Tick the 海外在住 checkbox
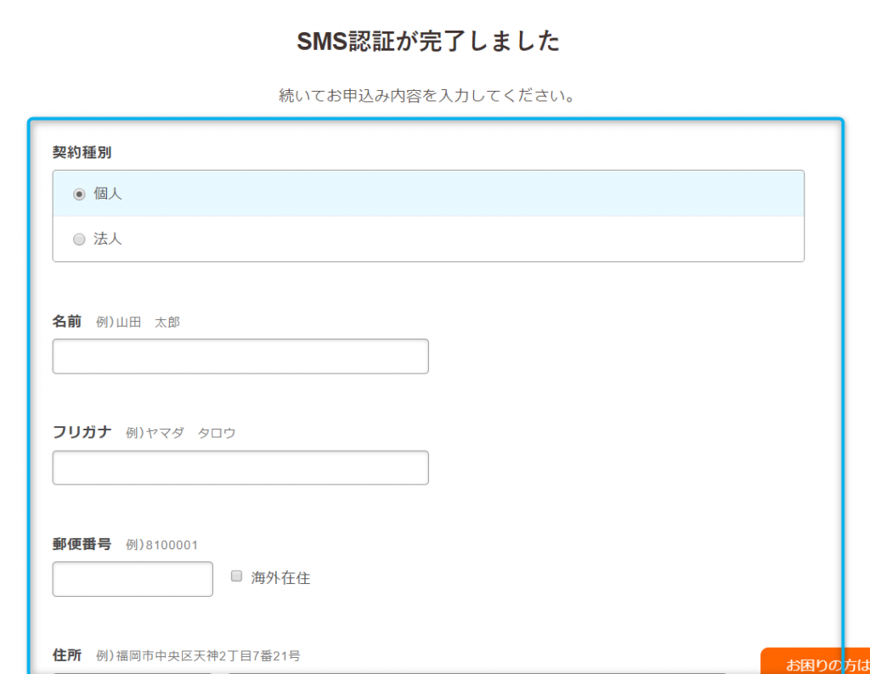The width and height of the screenshot is (870, 674). click(237, 576)
